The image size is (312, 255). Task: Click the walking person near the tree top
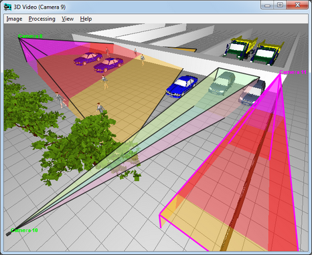point(100,108)
